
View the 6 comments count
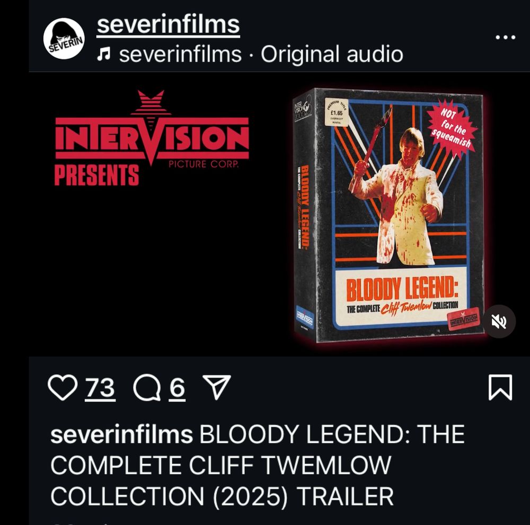[177, 388]
